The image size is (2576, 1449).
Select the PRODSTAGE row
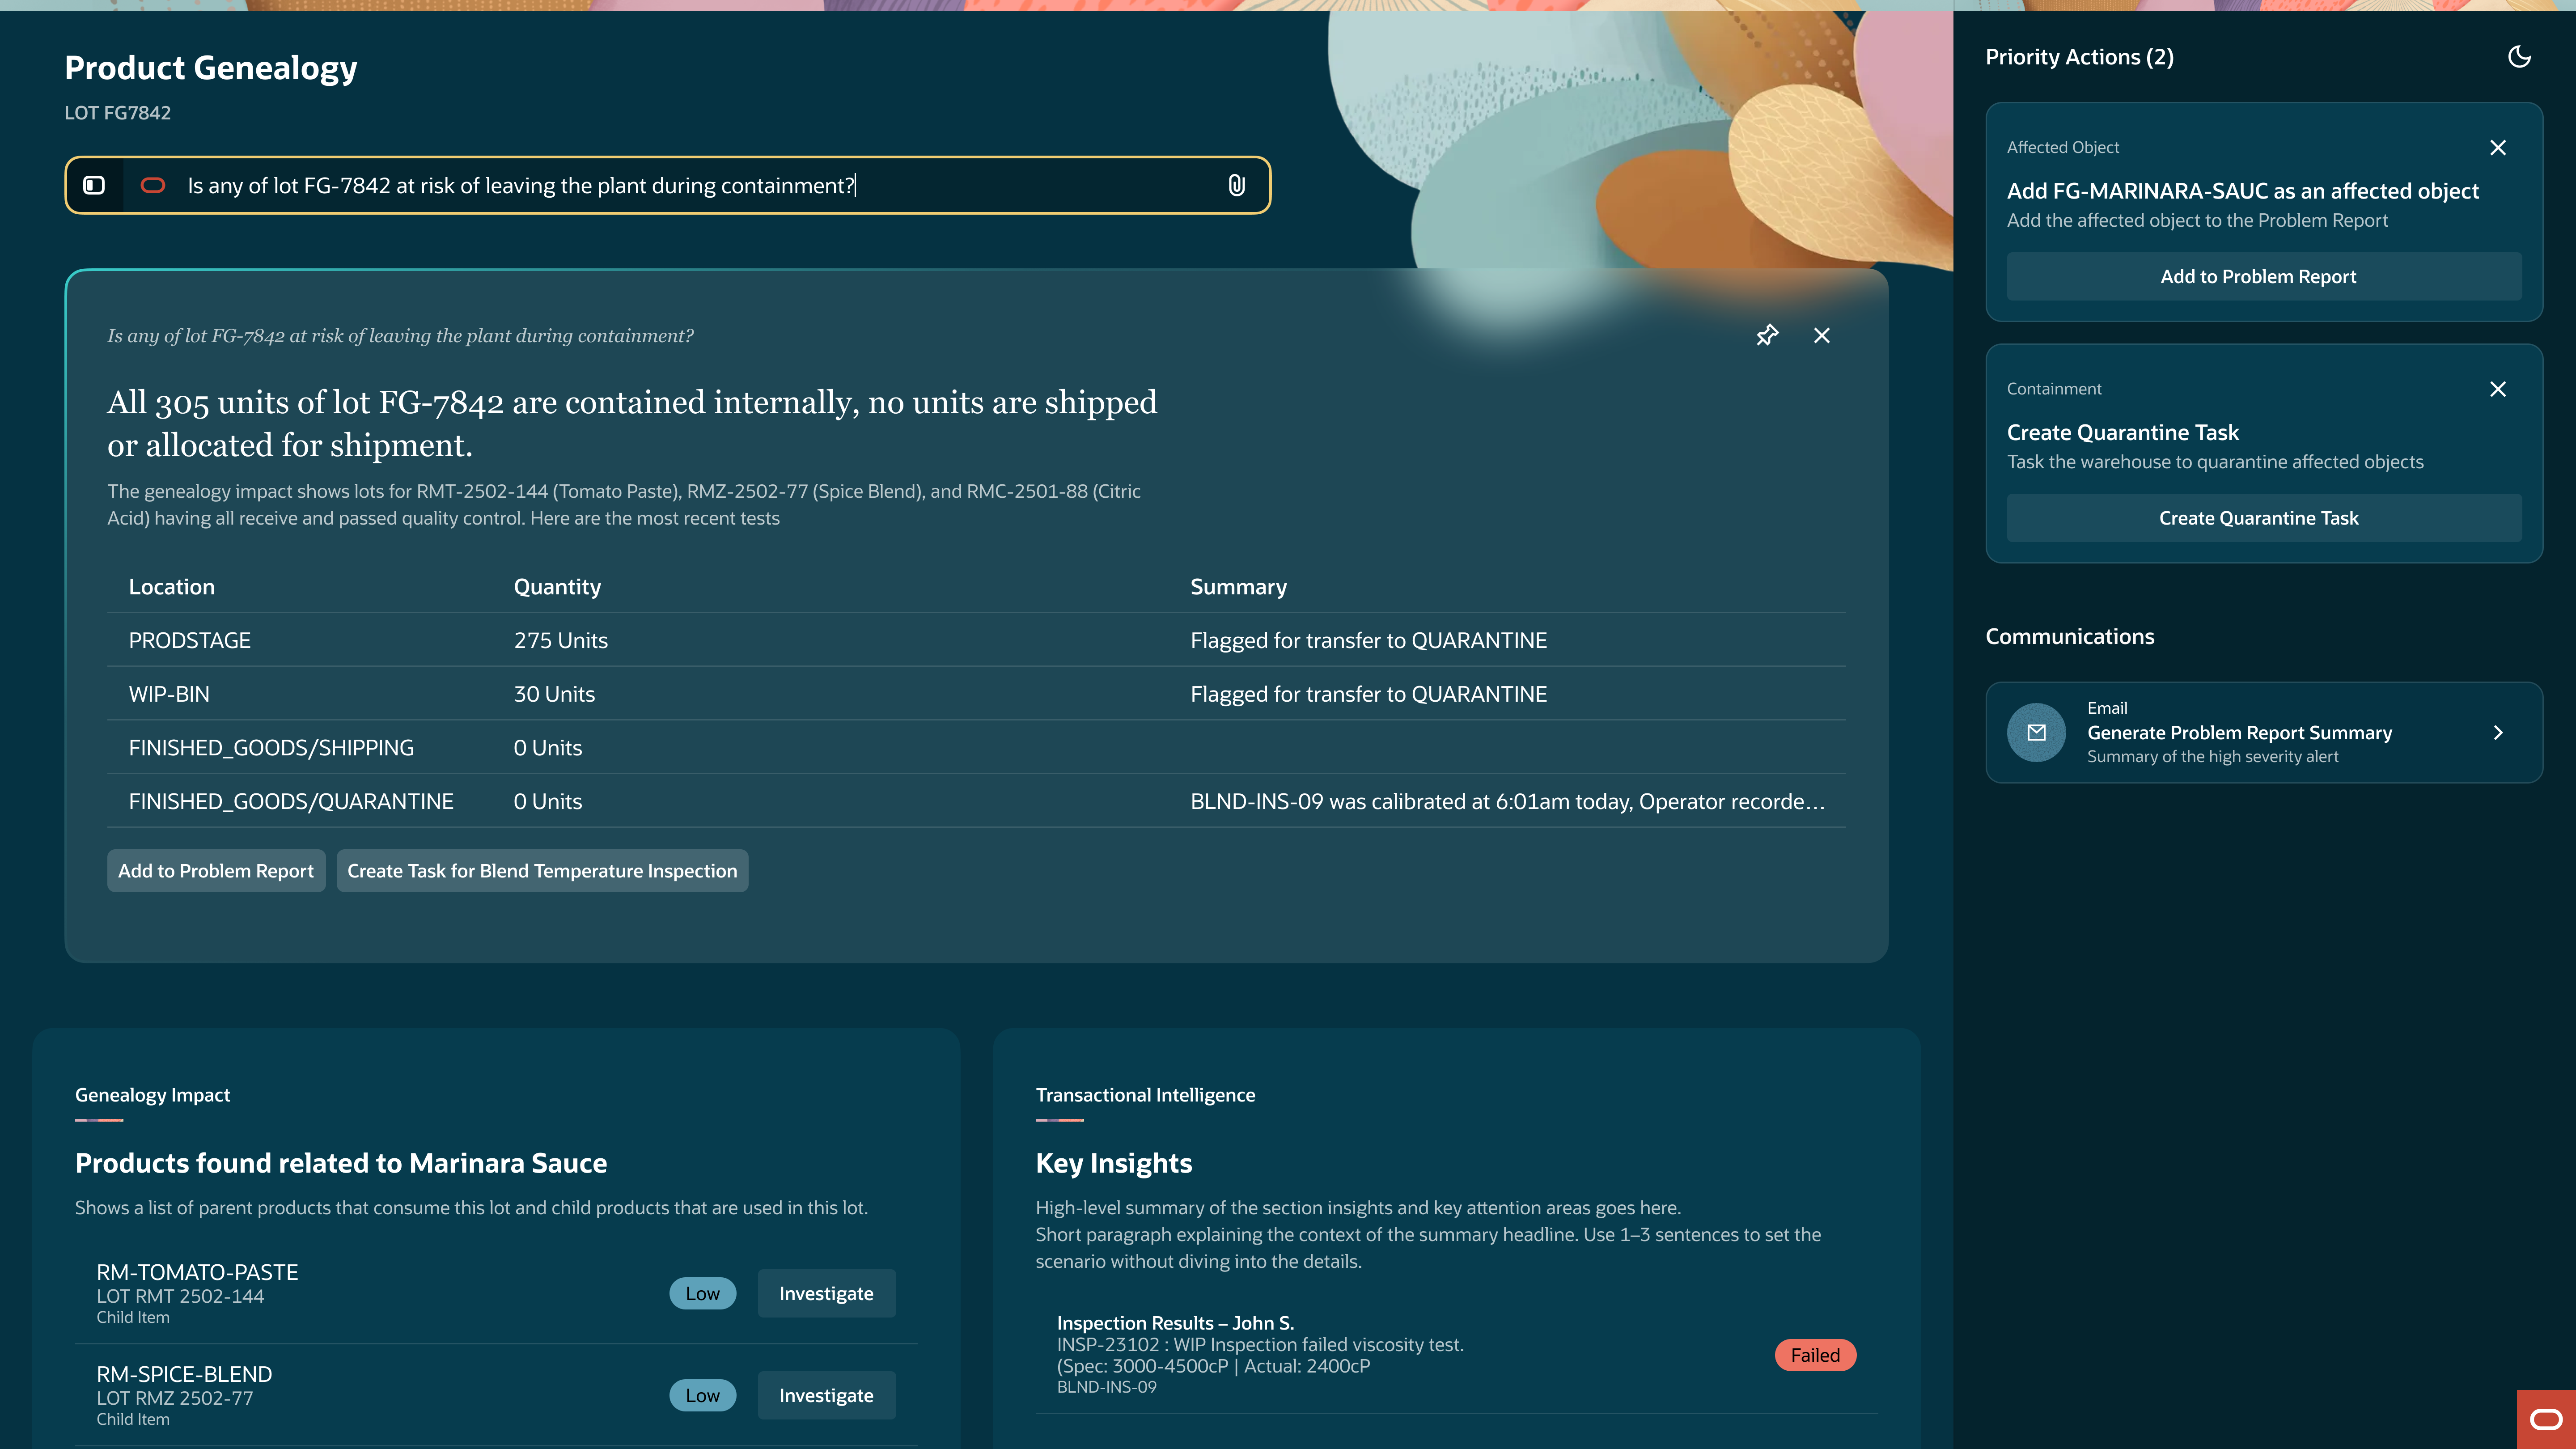click(976, 640)
